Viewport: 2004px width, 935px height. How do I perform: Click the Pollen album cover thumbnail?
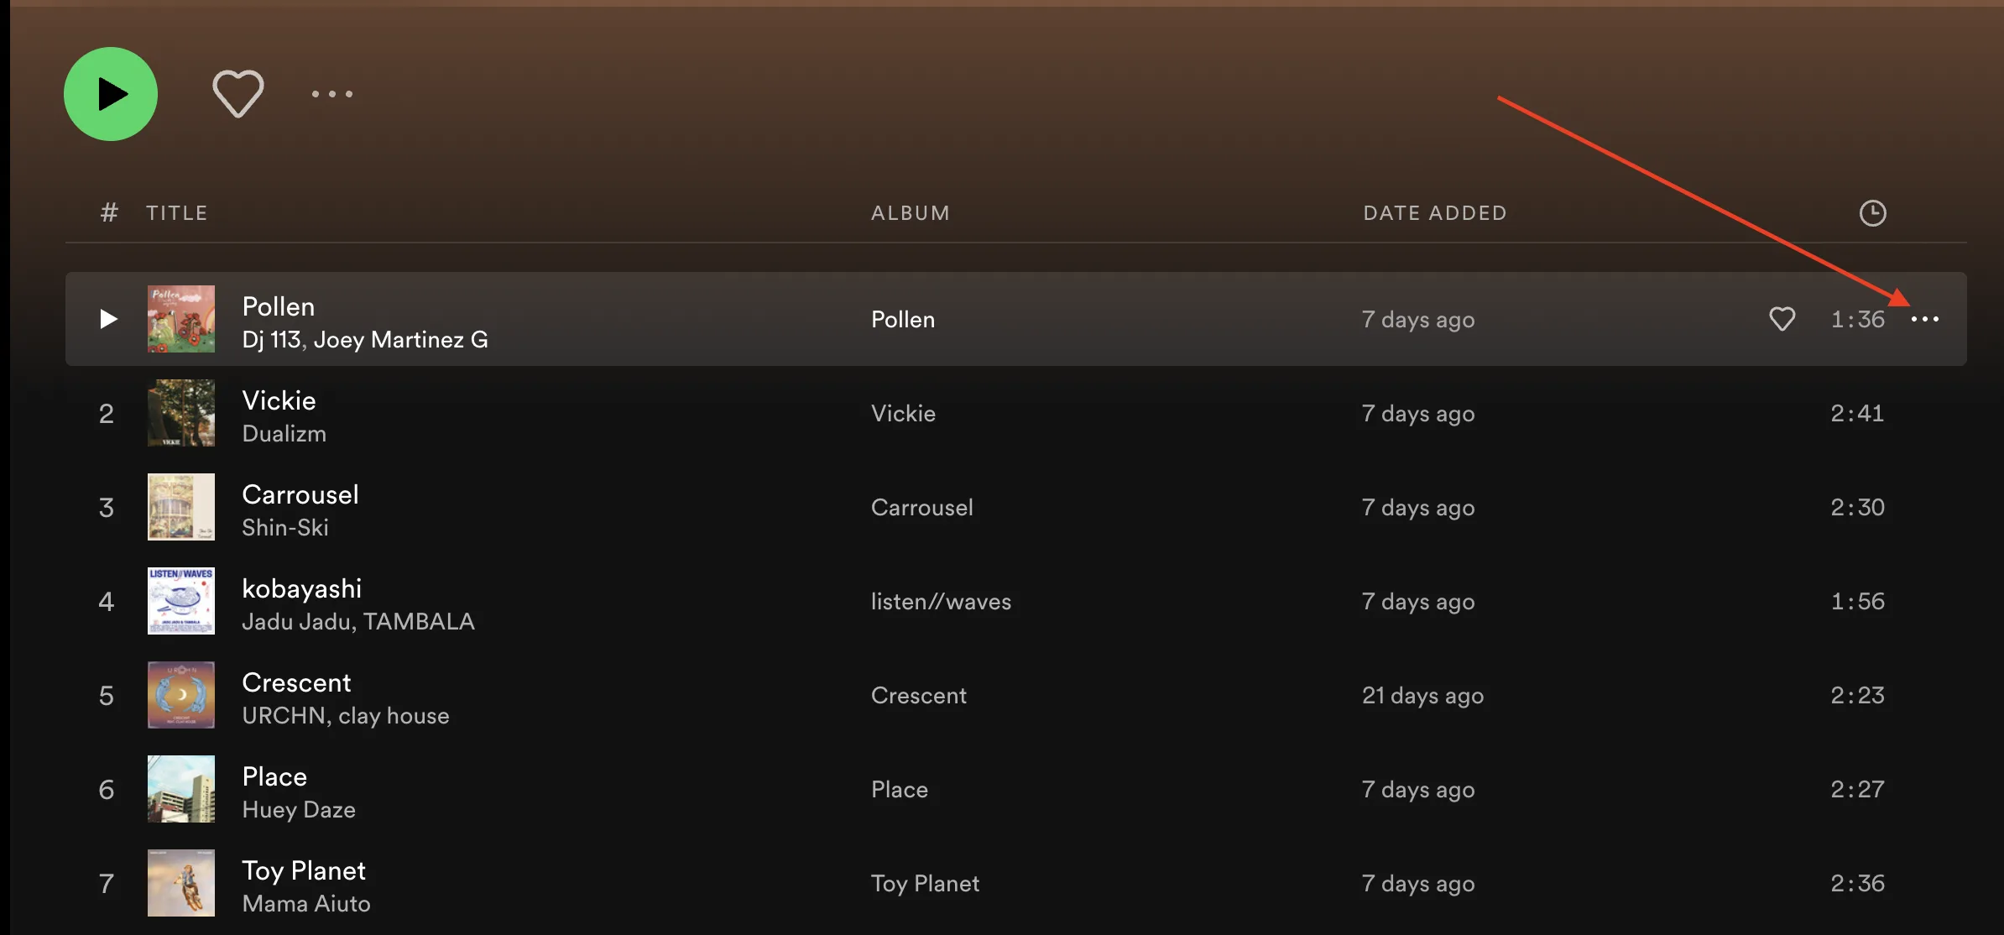click(x=181, y=319)
